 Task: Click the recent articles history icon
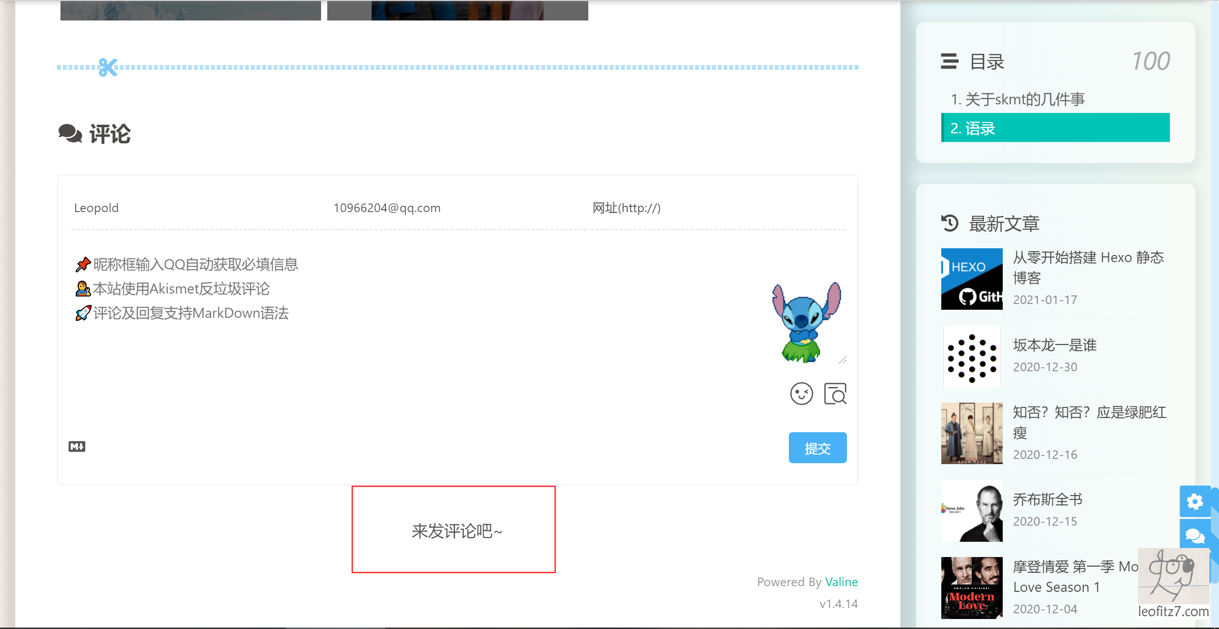coord(949,223)
